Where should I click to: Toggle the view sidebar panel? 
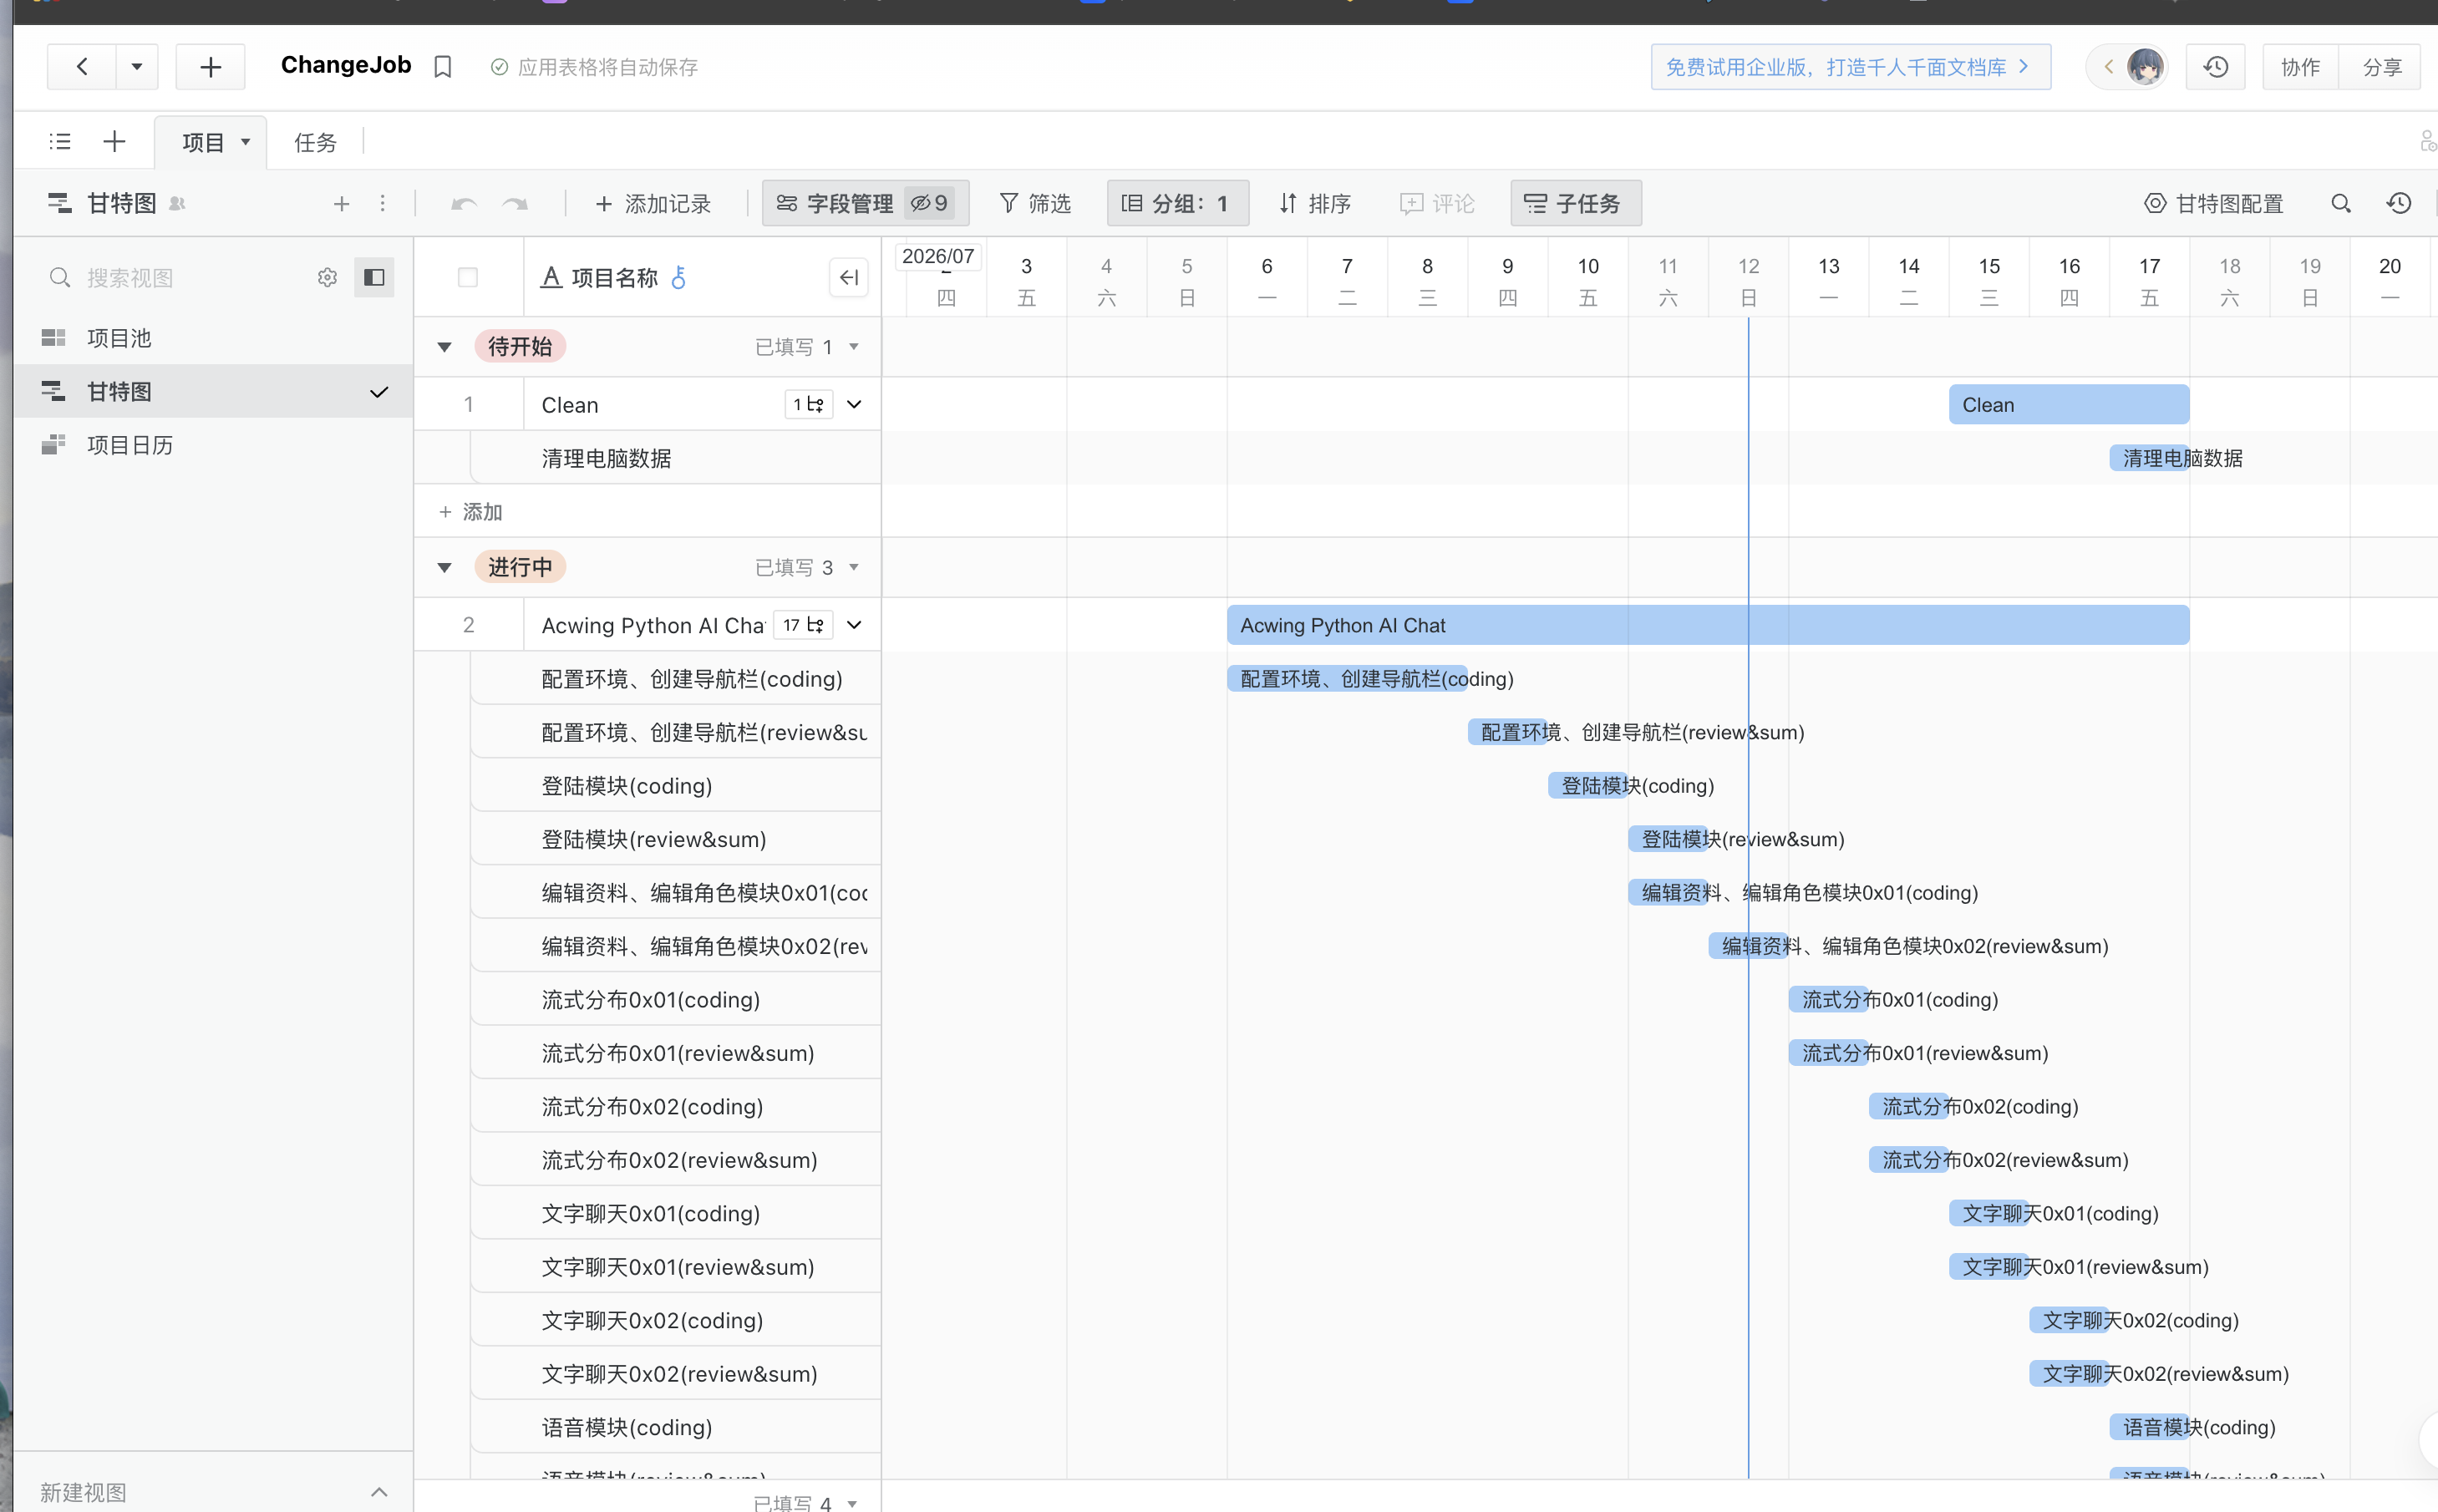point(374,278)
